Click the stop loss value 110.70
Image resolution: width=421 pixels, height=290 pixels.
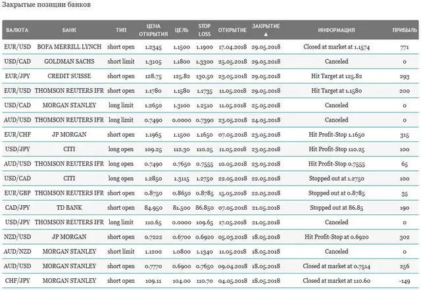click(205, 281)
